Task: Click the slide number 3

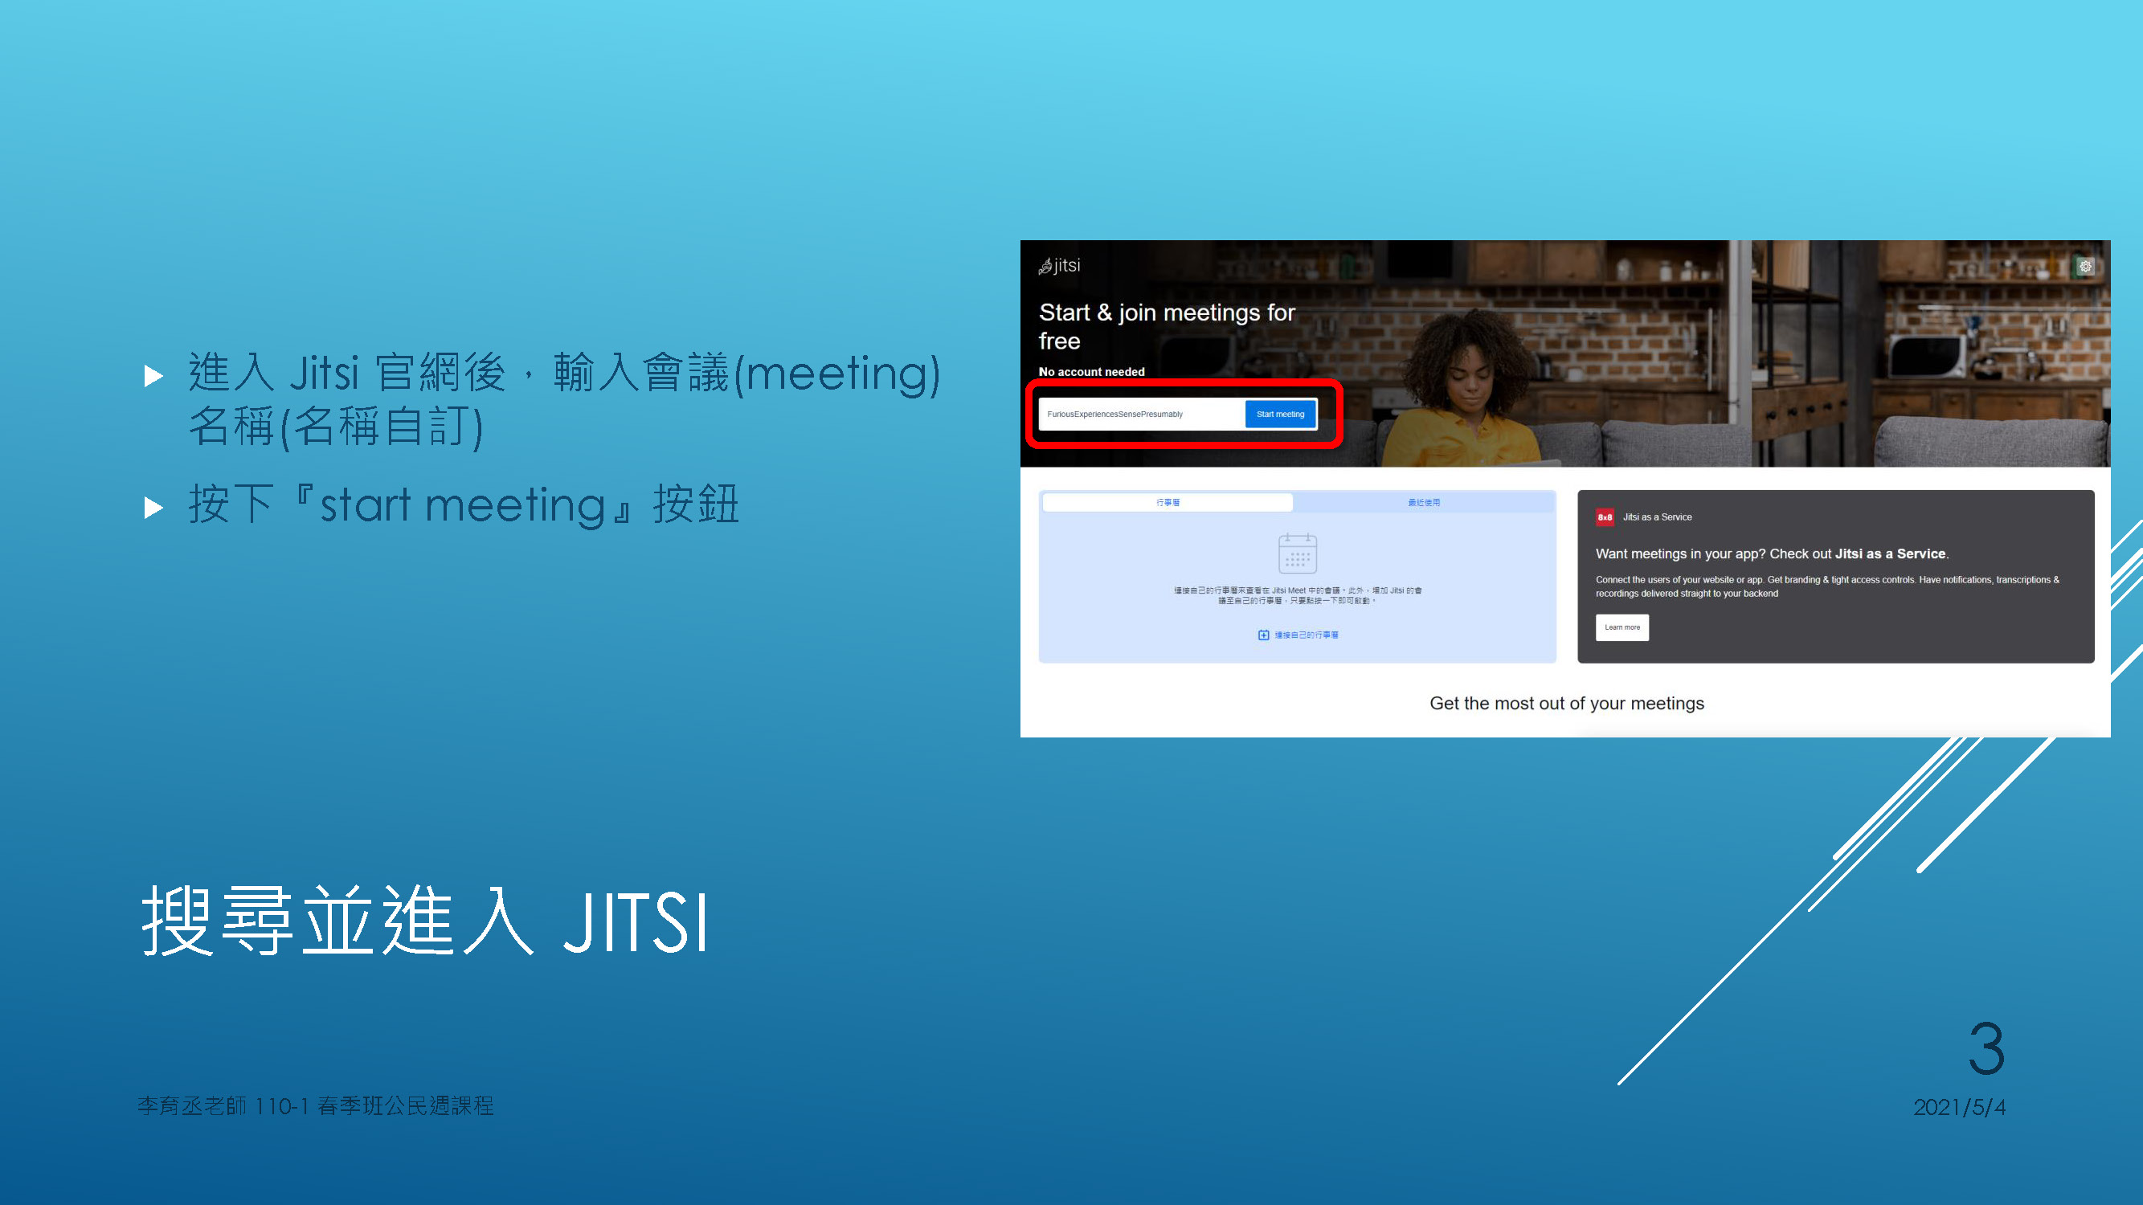Action: (x=1986, y=1048)
